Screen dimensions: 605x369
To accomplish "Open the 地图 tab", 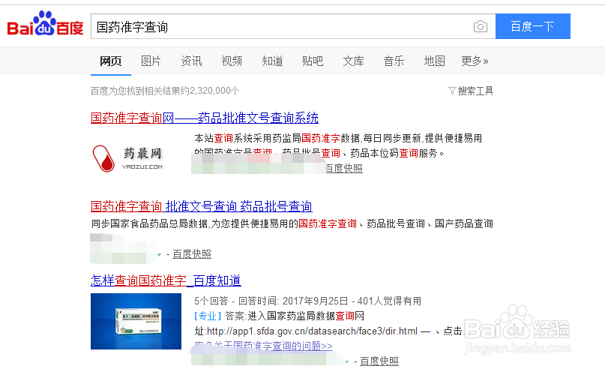I will 435,61.
